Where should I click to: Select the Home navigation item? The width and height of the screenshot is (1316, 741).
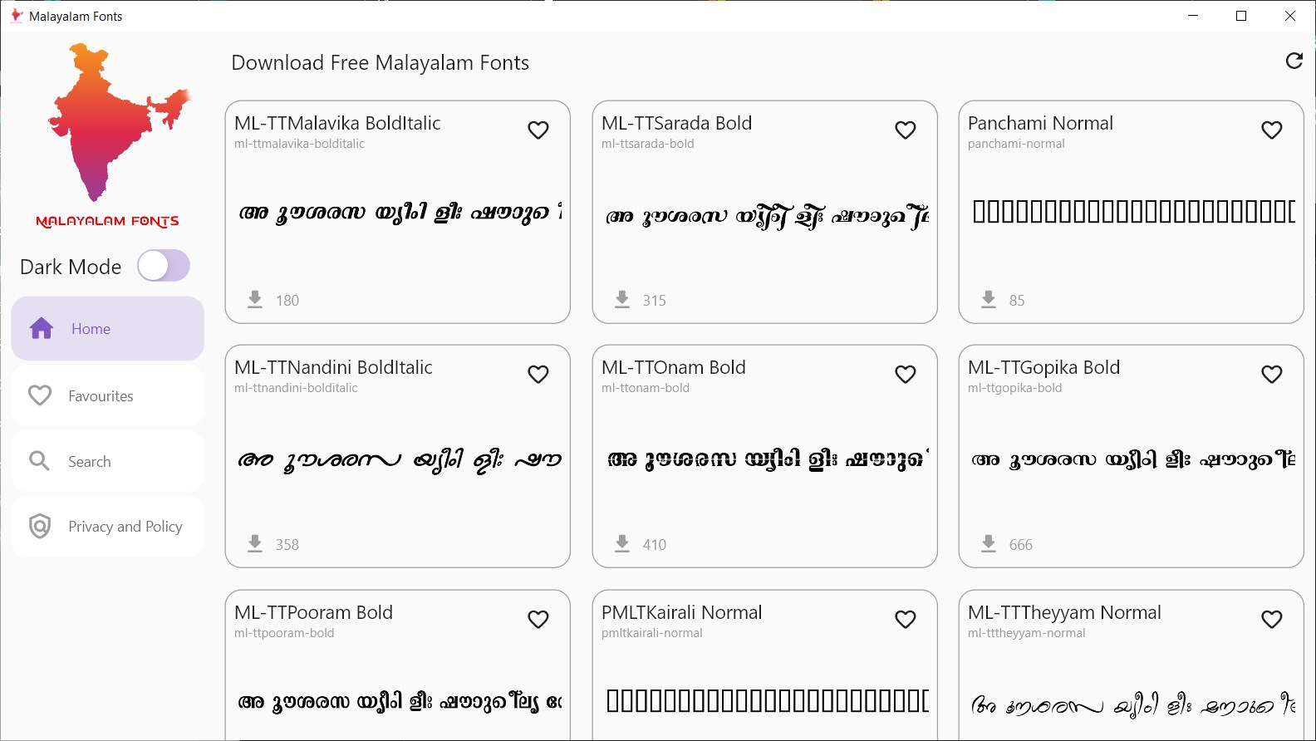[x=91, y=329]
